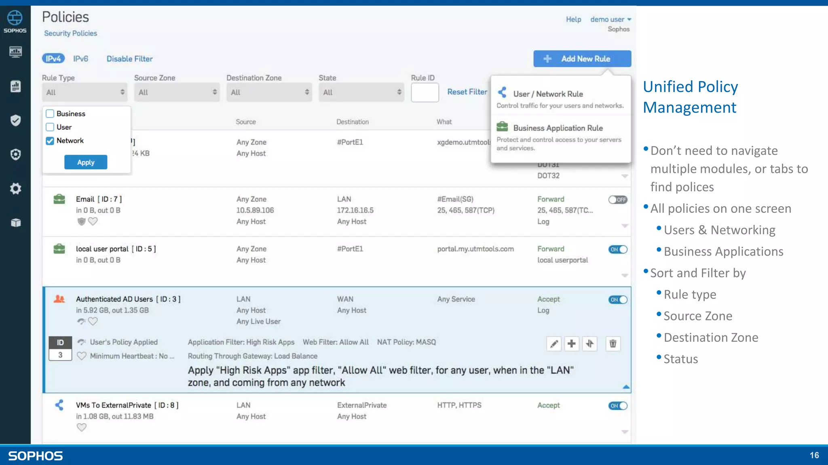
Task: Switch to the IPv4 tab
Action: 53,59
